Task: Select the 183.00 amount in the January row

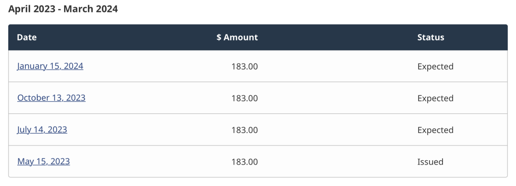Action: coord(245,67)
